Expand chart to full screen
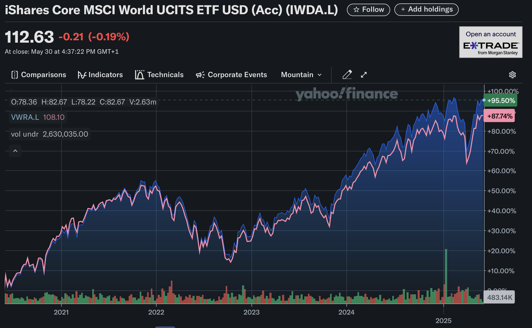This screenshot has height=328, width=532. point(364,75)
